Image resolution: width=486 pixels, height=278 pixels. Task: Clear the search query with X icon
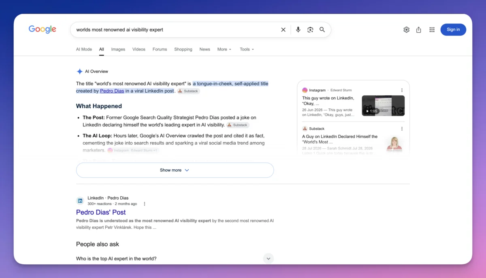pos(283,29)
